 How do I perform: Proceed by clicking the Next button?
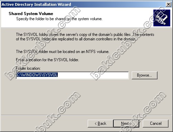coord(126,123)
